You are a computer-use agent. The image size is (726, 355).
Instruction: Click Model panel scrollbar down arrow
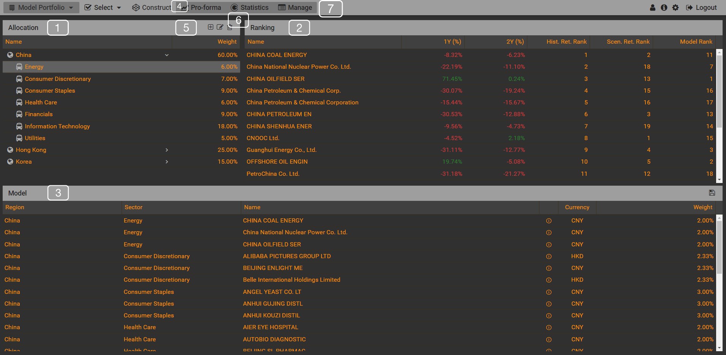point(719,348)
